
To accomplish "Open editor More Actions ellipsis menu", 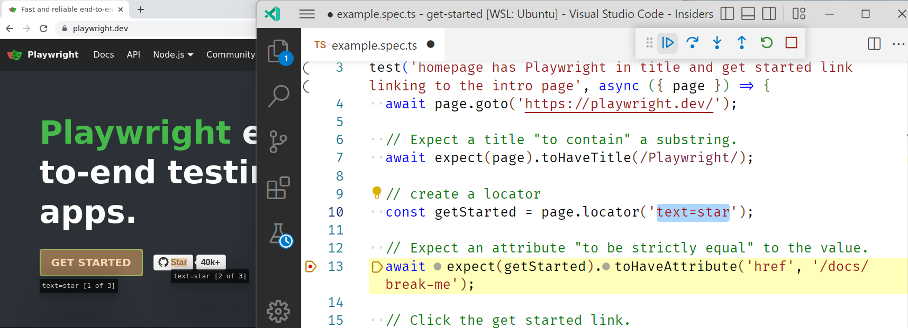I will [x=898, y=44].
